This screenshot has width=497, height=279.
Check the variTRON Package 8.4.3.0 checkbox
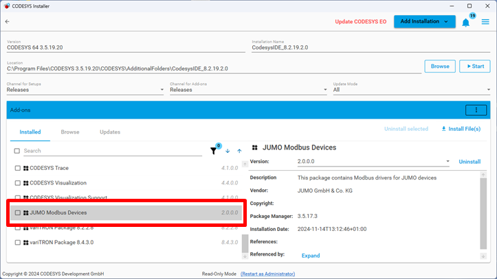pos(18,243)
